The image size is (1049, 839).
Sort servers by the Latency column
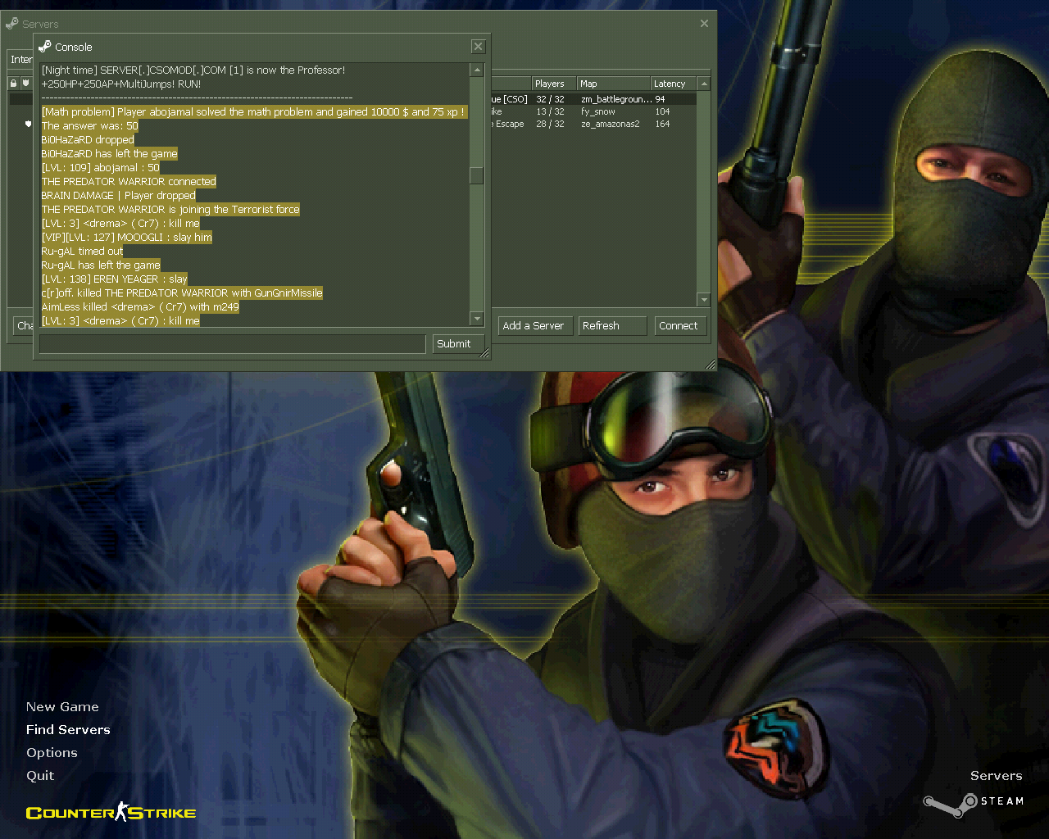click(672, 84)
